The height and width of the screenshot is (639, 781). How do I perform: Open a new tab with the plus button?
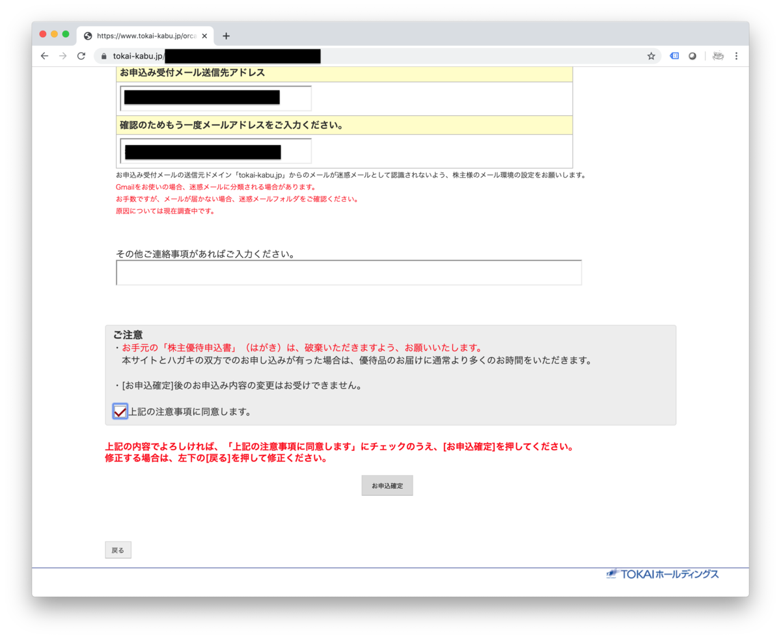click(226, 36)
